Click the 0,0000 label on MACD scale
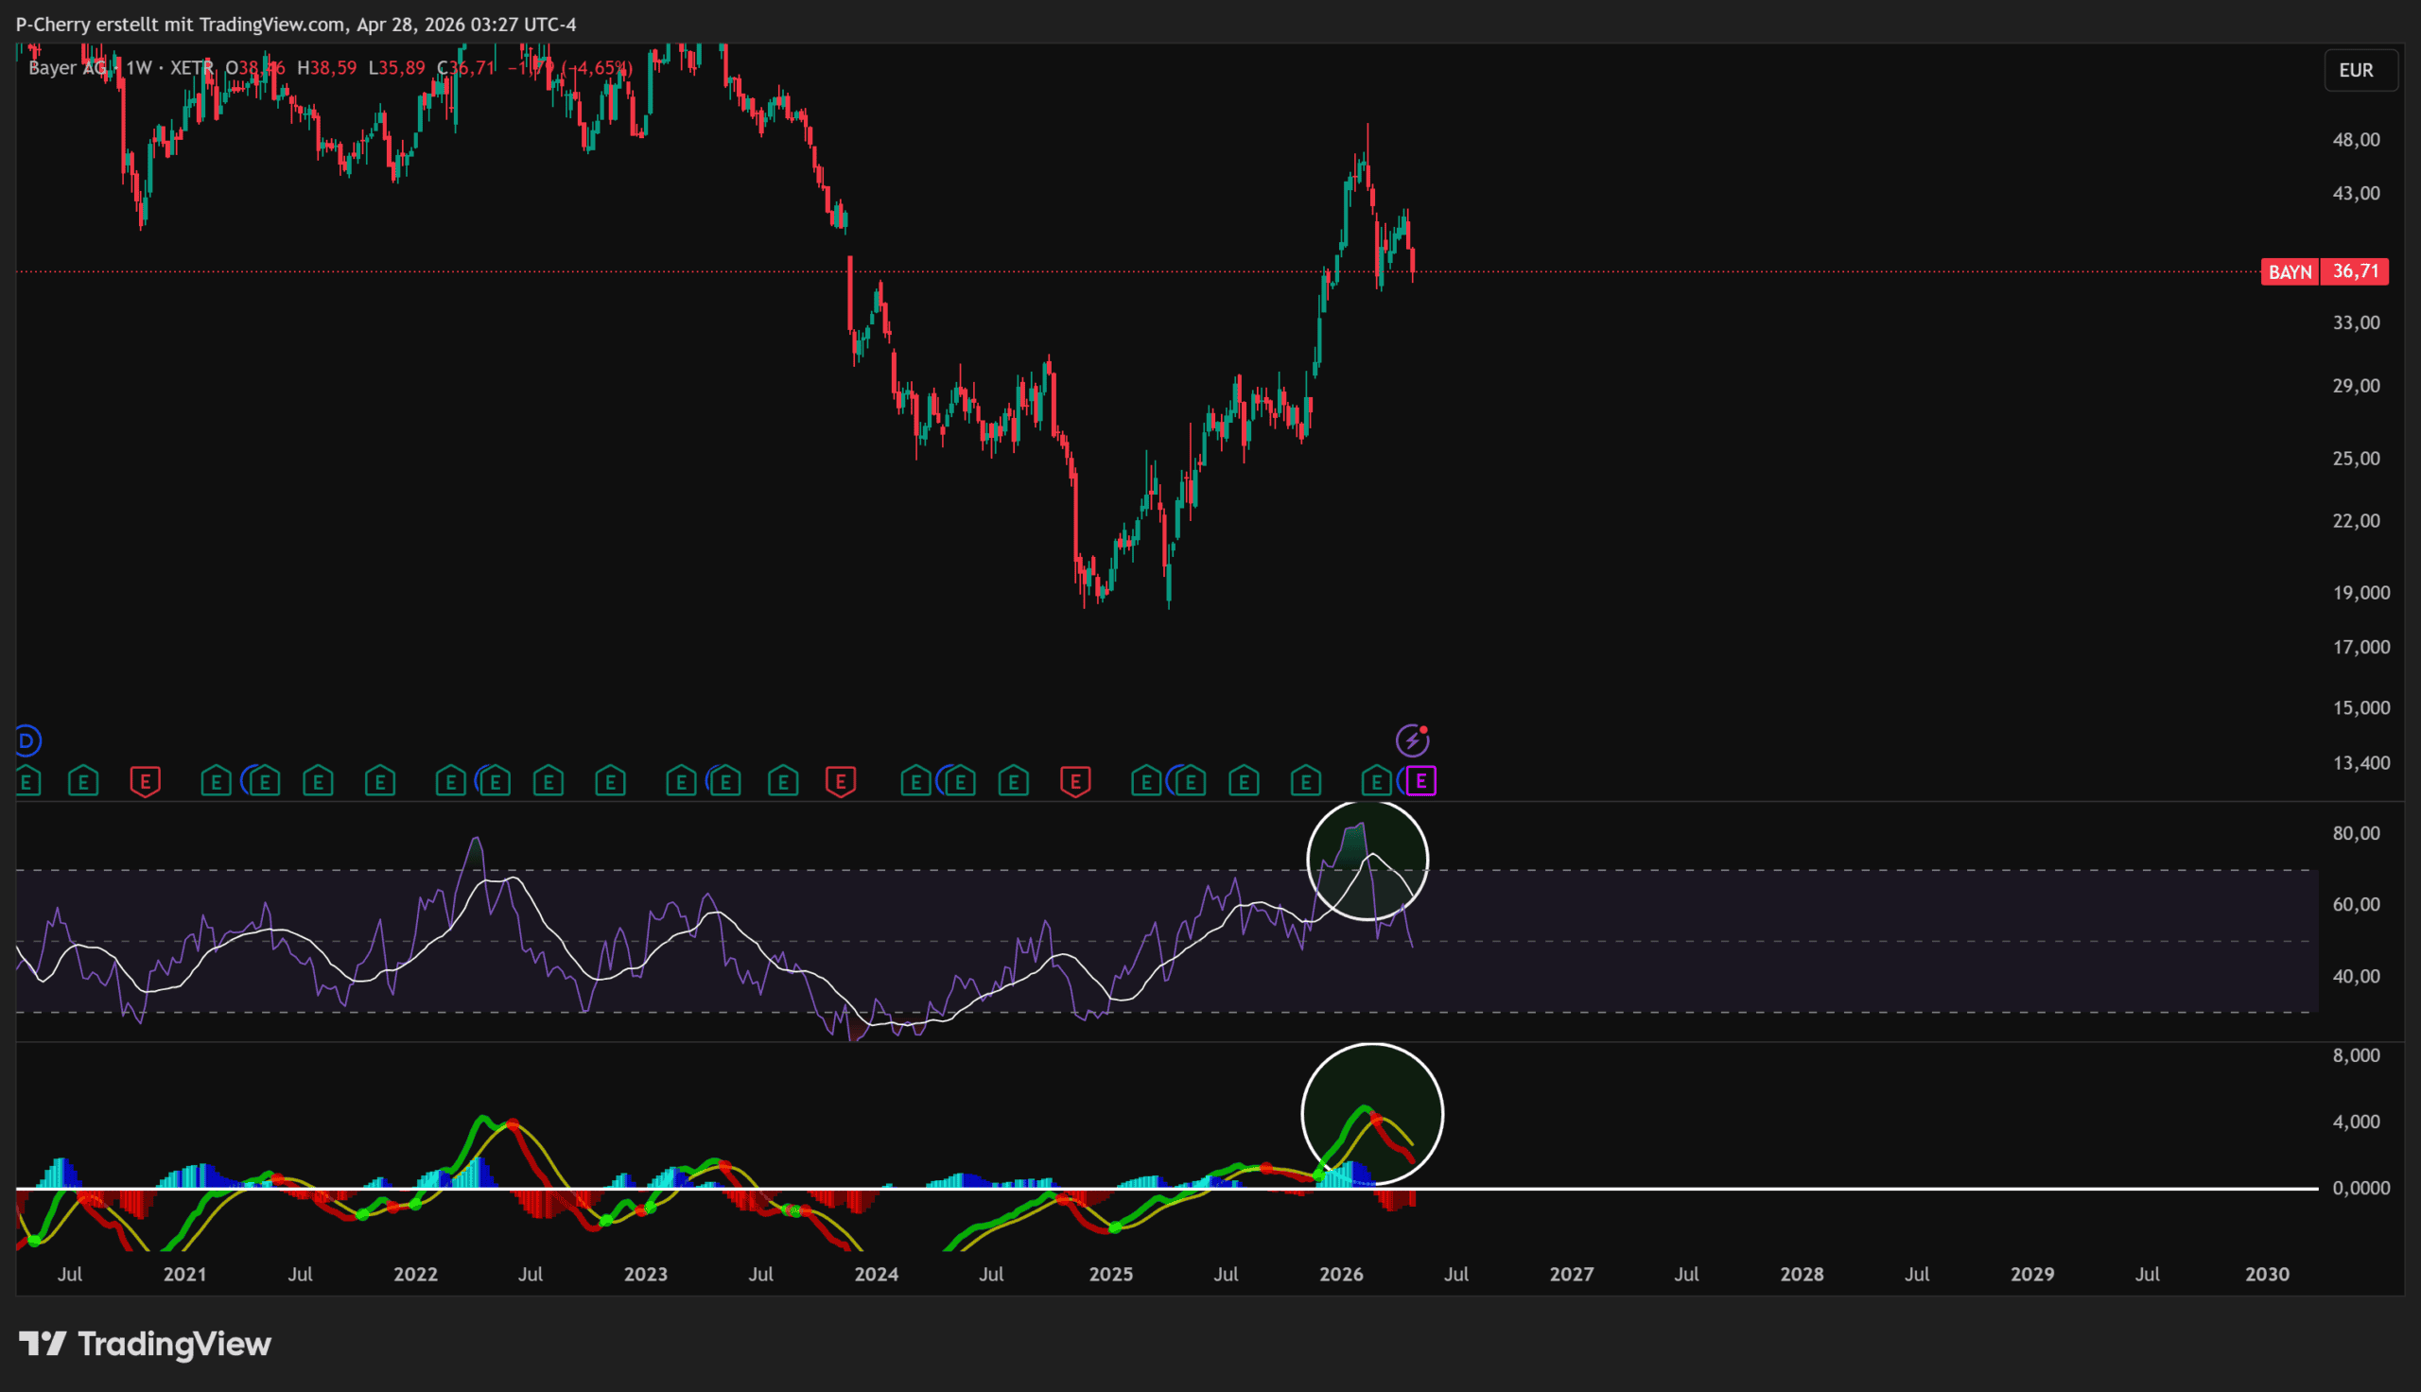 [x=2360, y=1188]
